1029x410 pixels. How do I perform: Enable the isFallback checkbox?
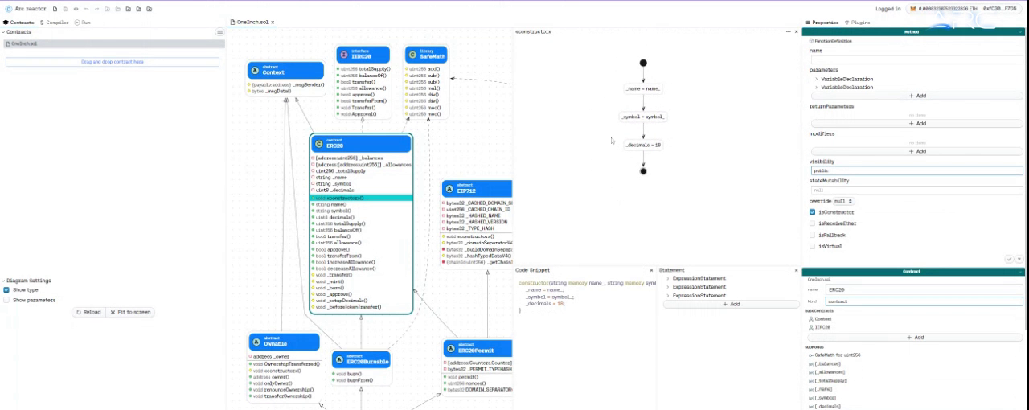coord(813,235)
